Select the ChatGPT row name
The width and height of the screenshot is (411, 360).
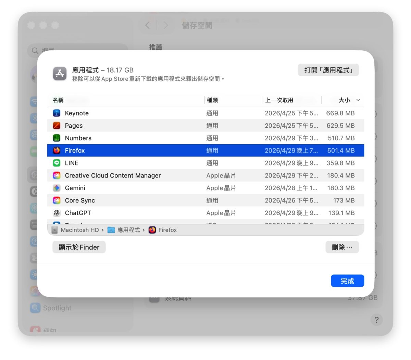coord(78,213)
